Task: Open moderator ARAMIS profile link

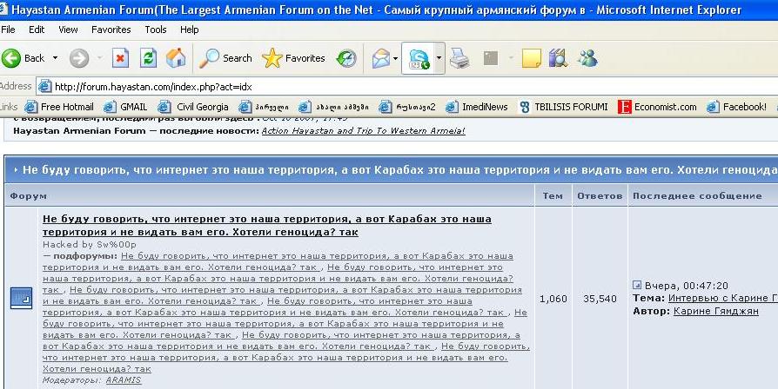Action: [124, 380]
